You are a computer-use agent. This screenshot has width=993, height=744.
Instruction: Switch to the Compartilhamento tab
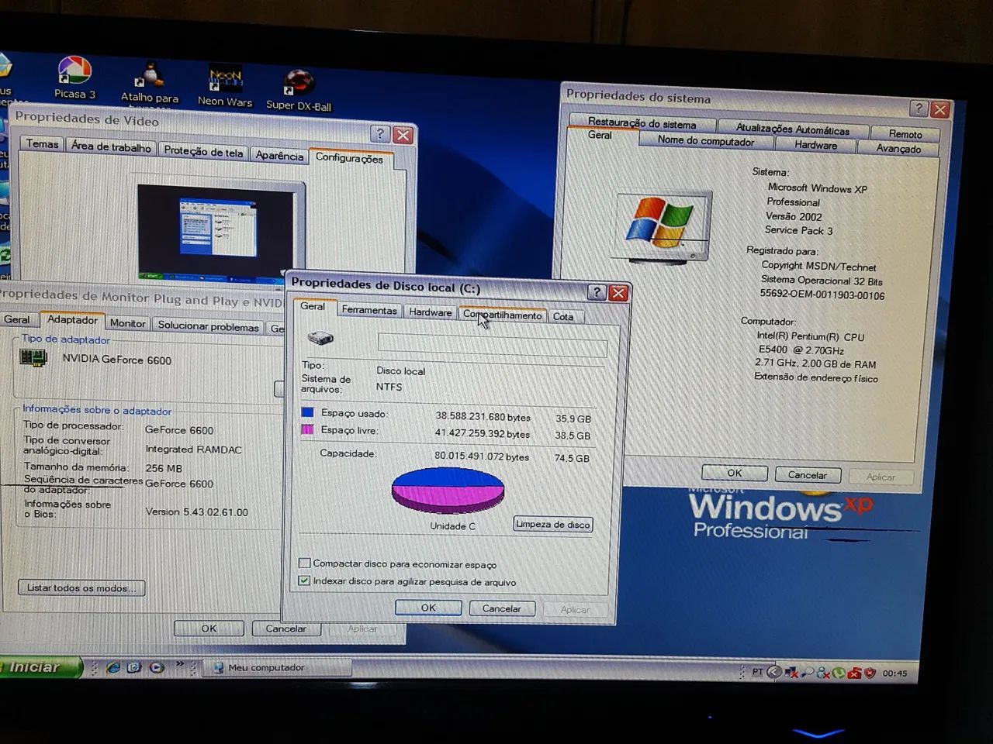point(503,315)
